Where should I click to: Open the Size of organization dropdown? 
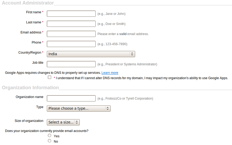(x=63, y=122)
